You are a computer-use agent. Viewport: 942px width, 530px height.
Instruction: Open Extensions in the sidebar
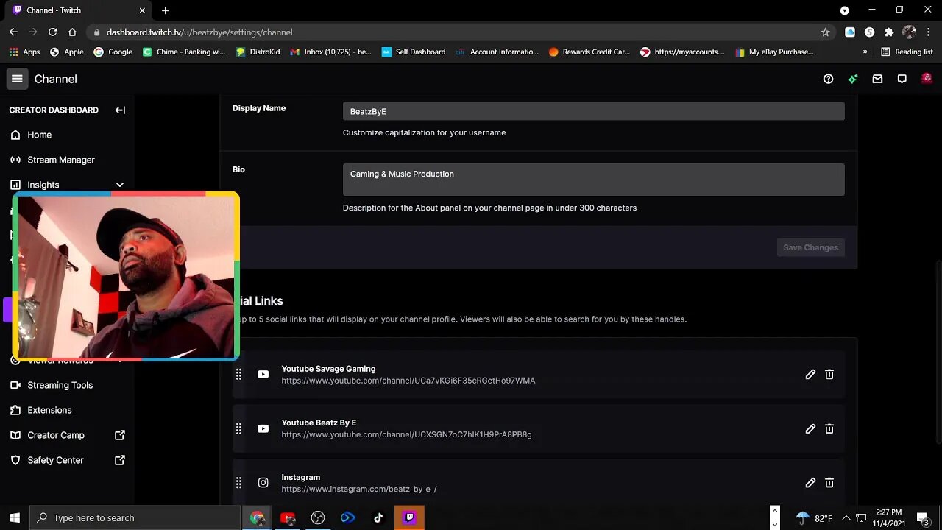pos(49,410)
